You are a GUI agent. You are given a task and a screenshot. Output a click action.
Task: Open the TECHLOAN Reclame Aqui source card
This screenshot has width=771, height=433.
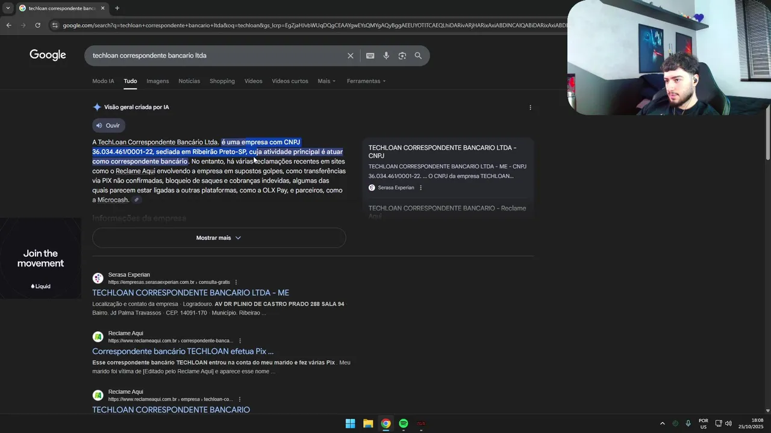coord(448,211)
